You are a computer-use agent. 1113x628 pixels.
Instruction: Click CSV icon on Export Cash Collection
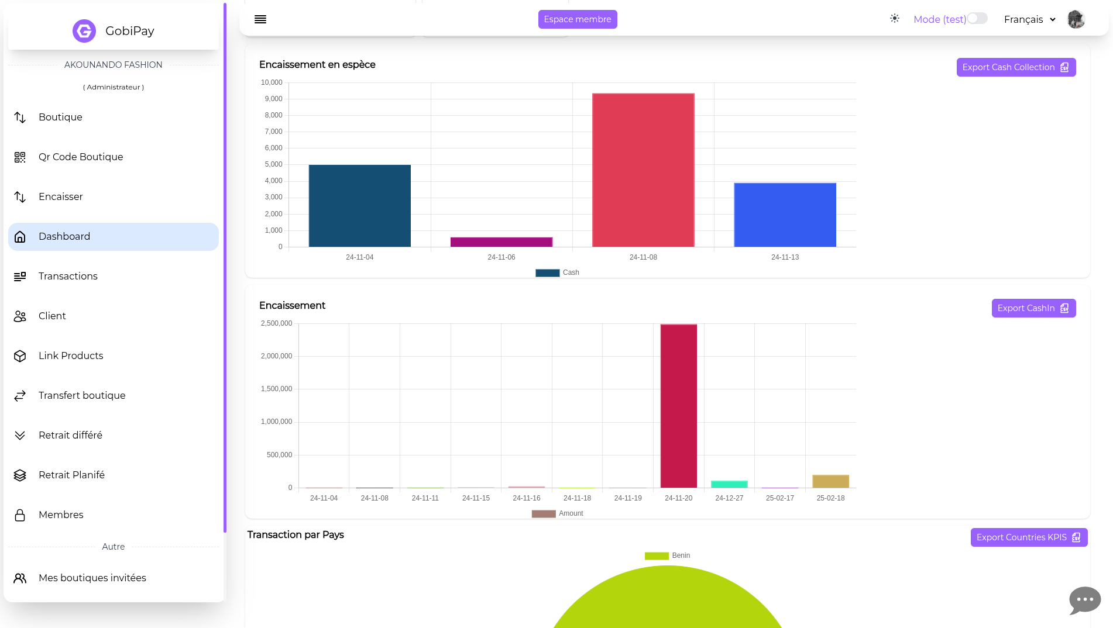1064,67
